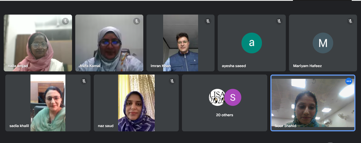Click the muted mic icon on Imran Khan's tile

coord(208,21)
